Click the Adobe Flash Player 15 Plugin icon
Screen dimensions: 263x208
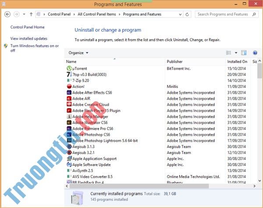[69, 110]
